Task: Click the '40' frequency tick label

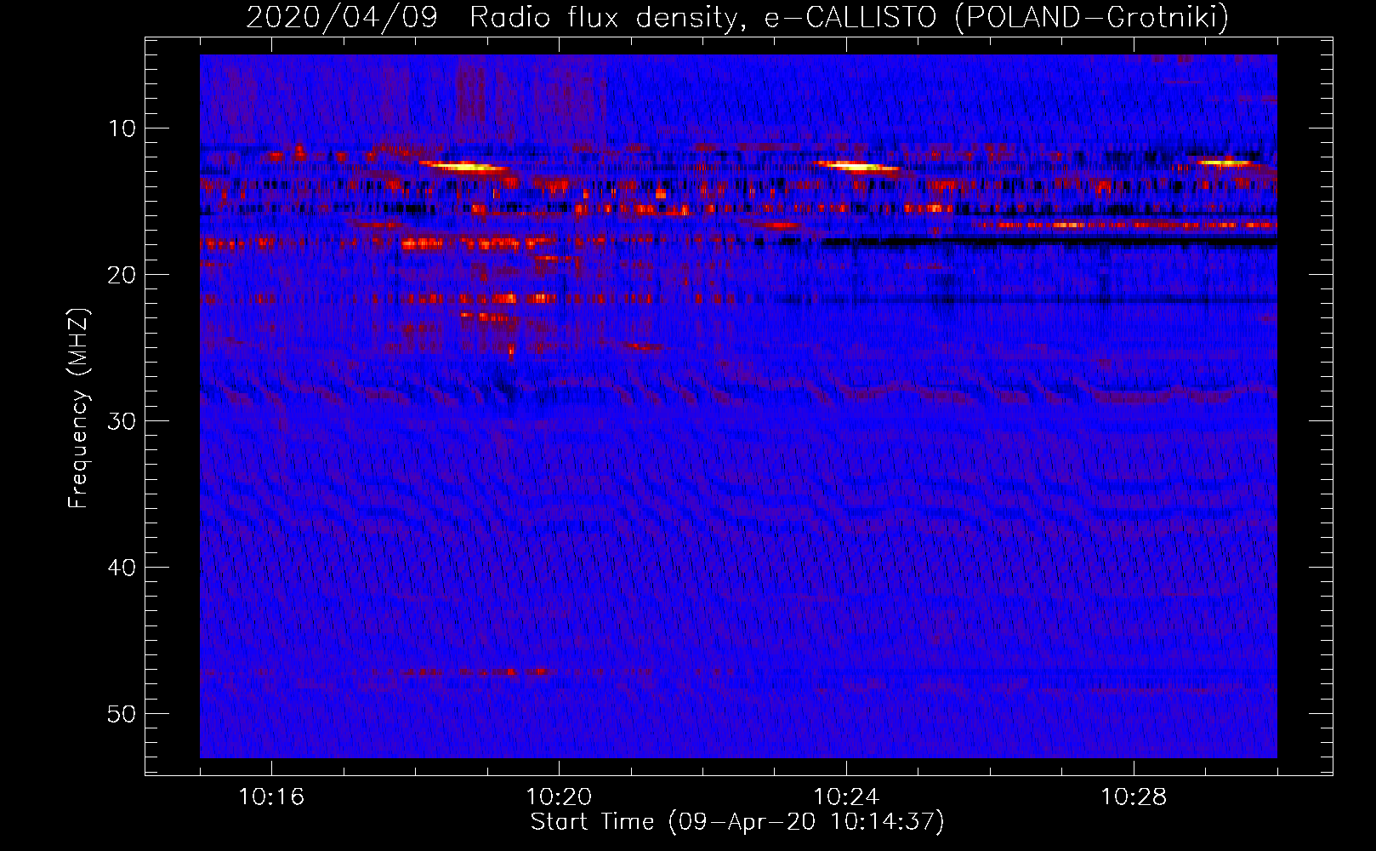Action: [122, 568]
